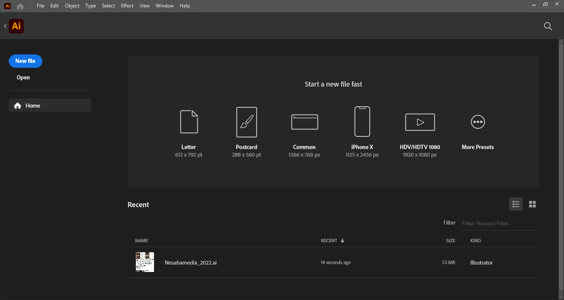Select the Letter preset icon
The height and width of the screenshot is (300, 564).
pos(189,122)
